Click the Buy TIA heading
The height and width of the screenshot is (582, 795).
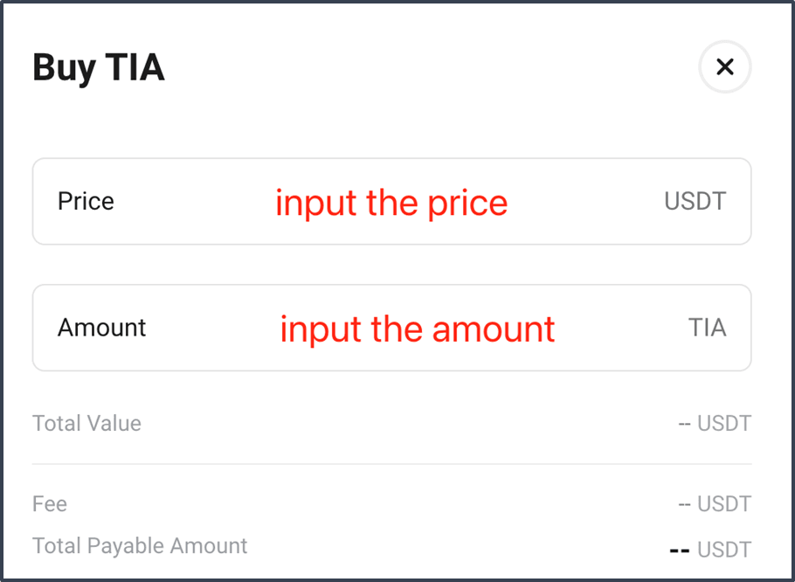(x=99, y=67)
